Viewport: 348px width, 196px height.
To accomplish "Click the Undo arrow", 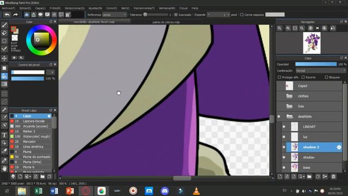I will (x=7, y=15).
